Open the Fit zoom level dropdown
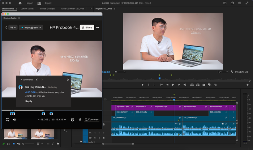253x150 pixels. tap(120, 72)
